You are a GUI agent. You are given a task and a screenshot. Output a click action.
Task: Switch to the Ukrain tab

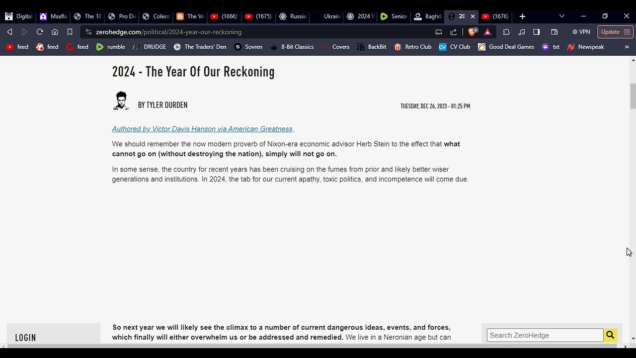point(327,16)
